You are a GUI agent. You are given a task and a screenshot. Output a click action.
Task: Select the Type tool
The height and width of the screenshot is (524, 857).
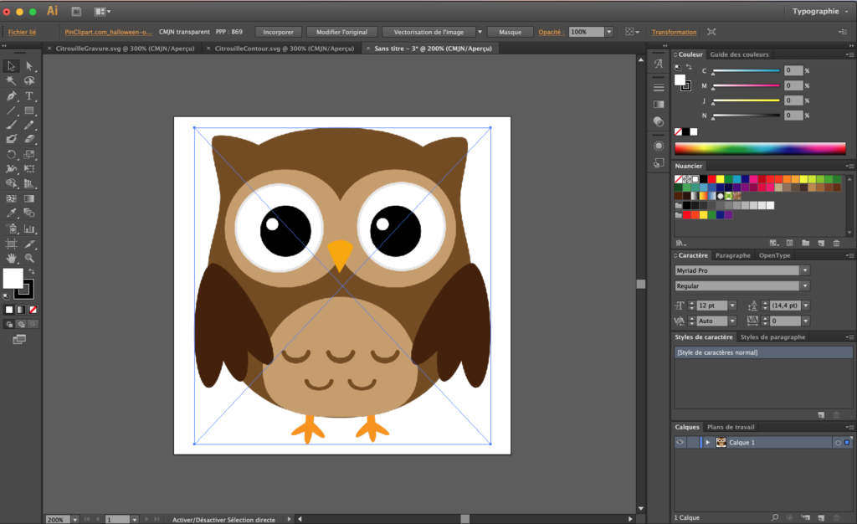tap(28, 95)
